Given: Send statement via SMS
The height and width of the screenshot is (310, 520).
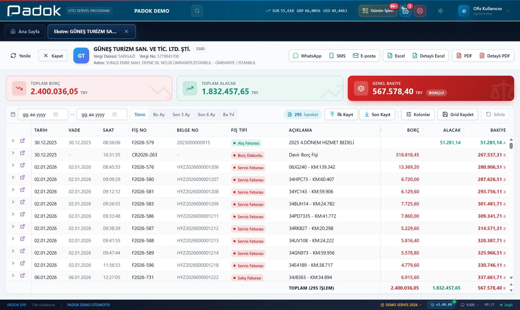Looking at the screenshot, I should click(337, 56).
